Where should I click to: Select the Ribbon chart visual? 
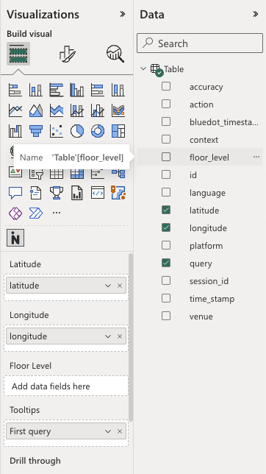pyautogui.click(x=118, y=110)
